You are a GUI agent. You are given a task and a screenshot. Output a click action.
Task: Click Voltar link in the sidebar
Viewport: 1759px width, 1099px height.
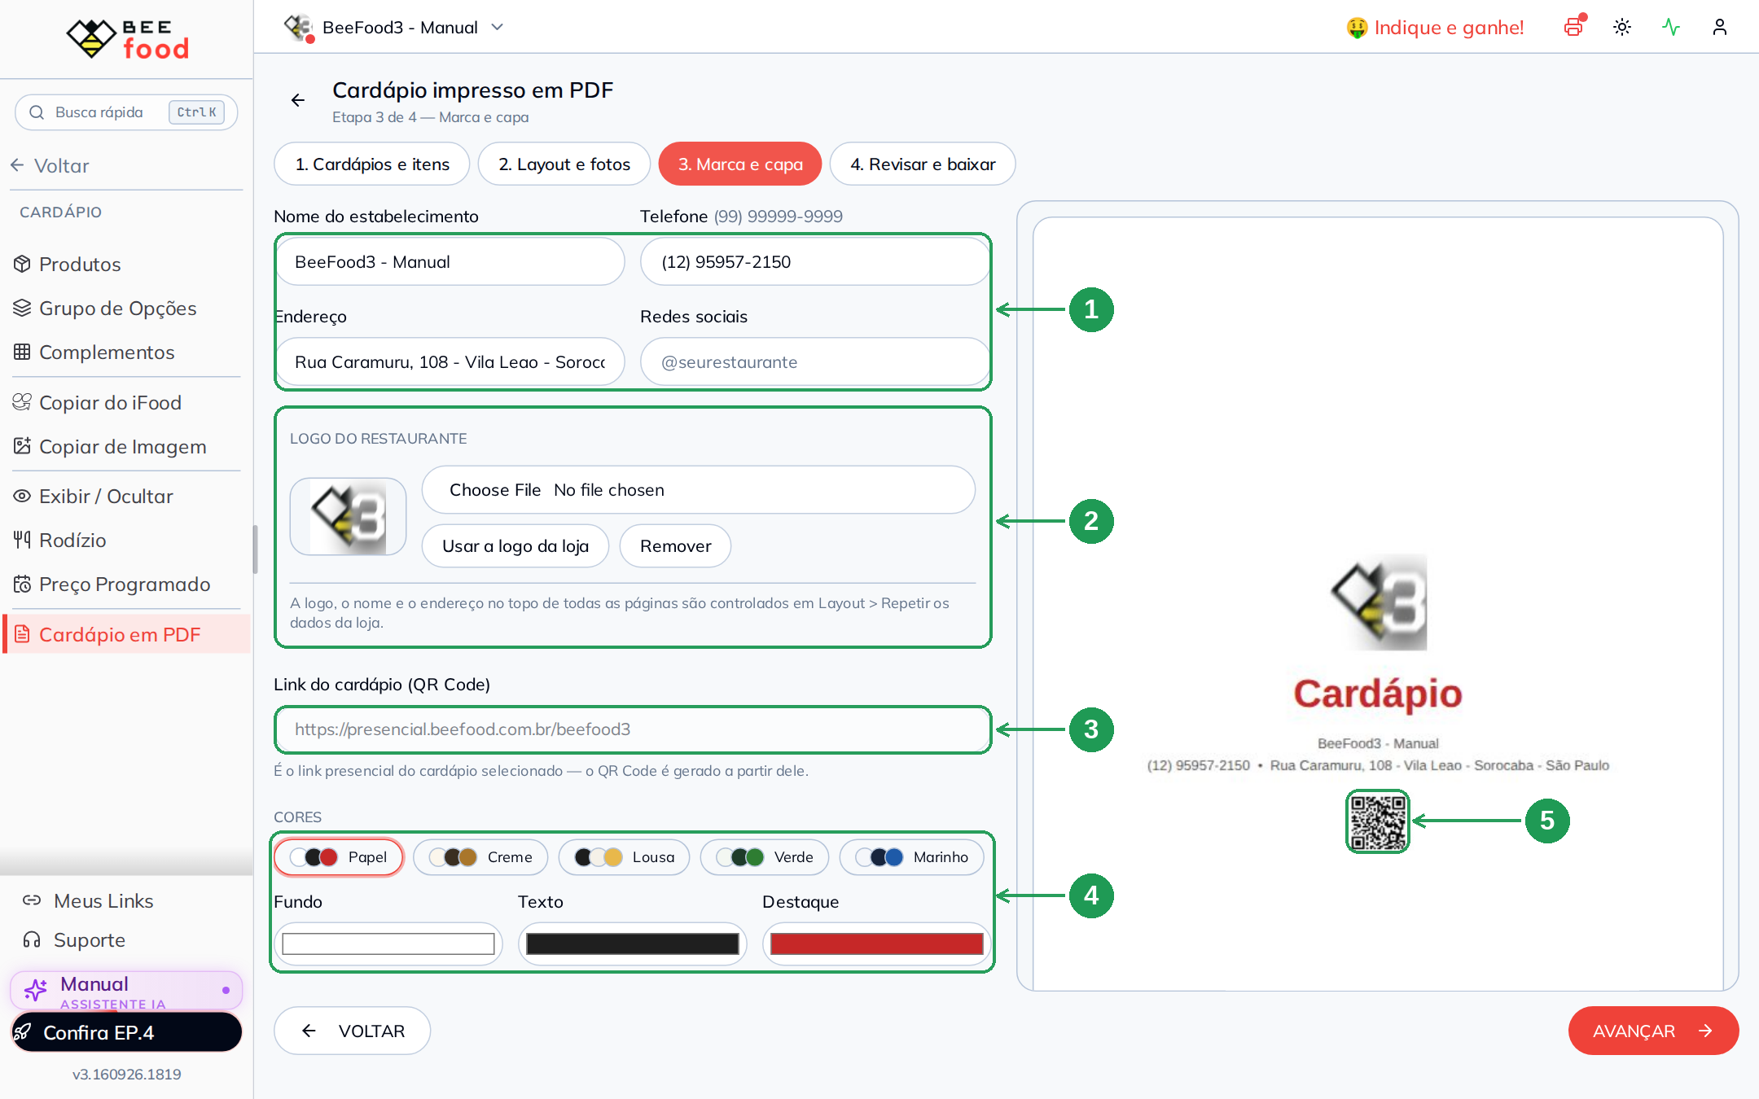click(x=50, y=165)
